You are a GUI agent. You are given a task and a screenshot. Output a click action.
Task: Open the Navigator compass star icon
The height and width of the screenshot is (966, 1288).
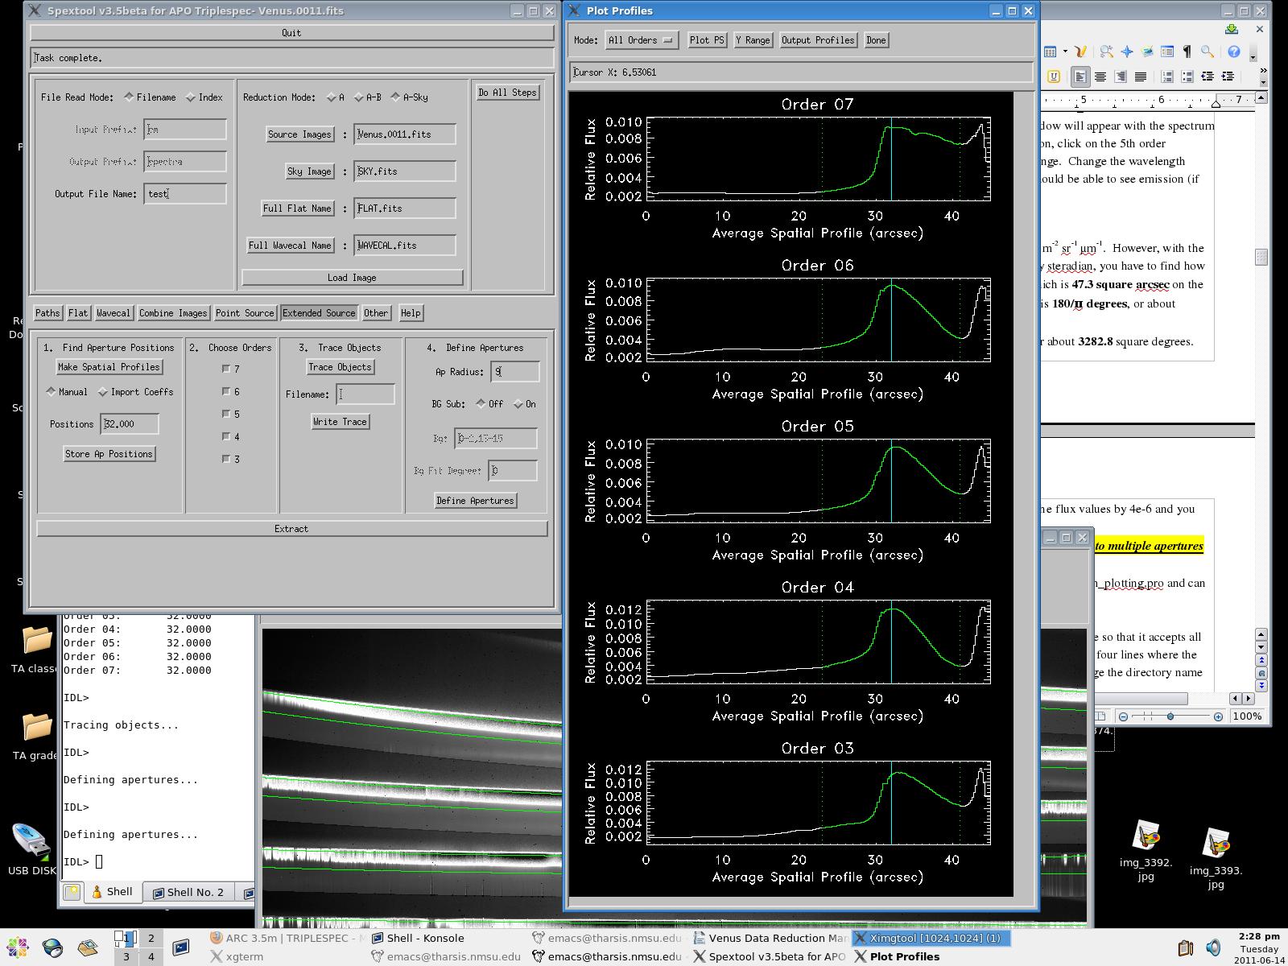pos(1127,52)
